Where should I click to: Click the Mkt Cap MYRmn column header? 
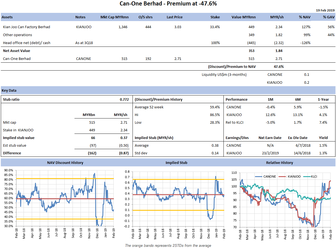click(x=114, y=17)
